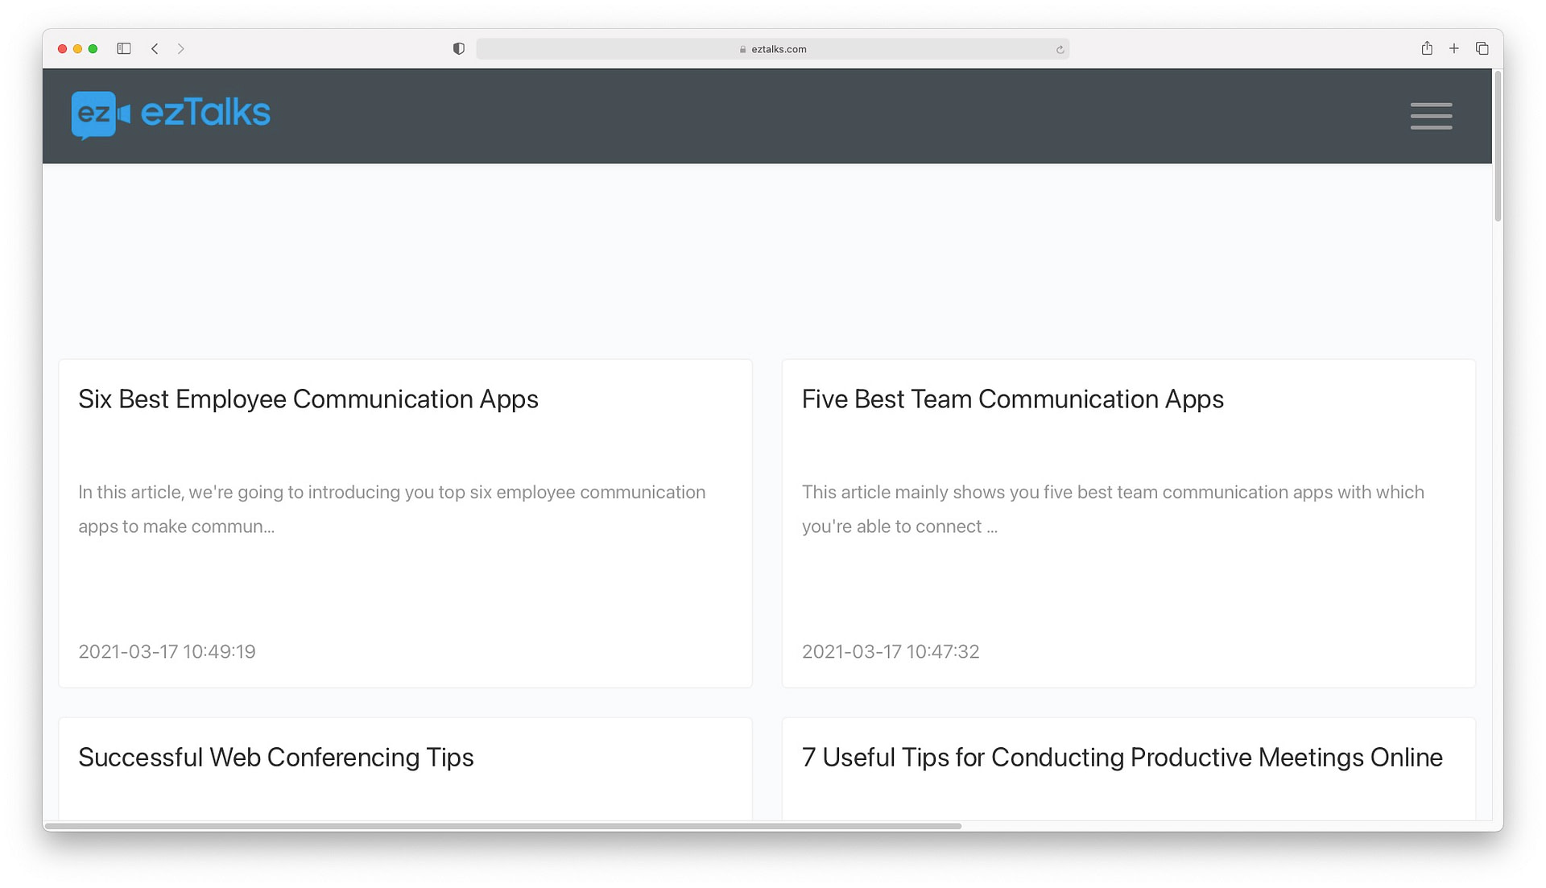Close the Safari window
Screen dimensions: 1546x888
(63, 49)
